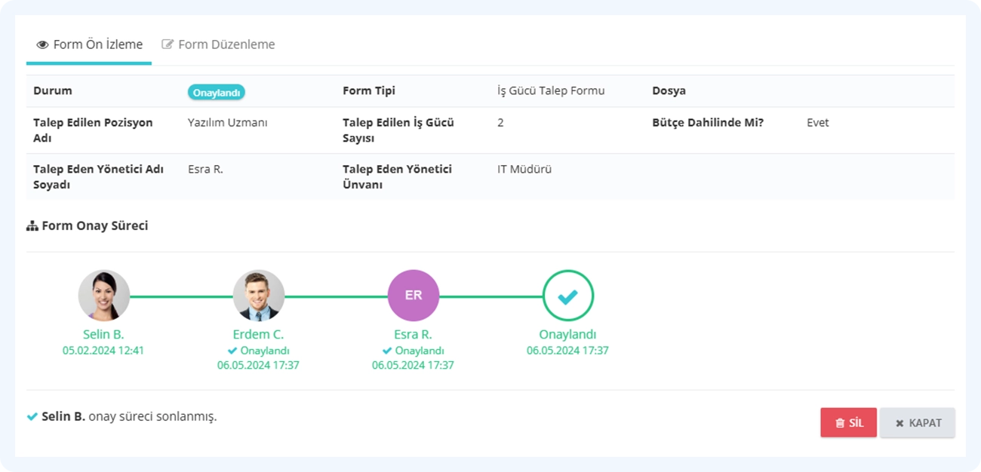The image size is (981, 472).
Task: Click the eye icon in Form Ön İzleme
Action: point(43,45)
